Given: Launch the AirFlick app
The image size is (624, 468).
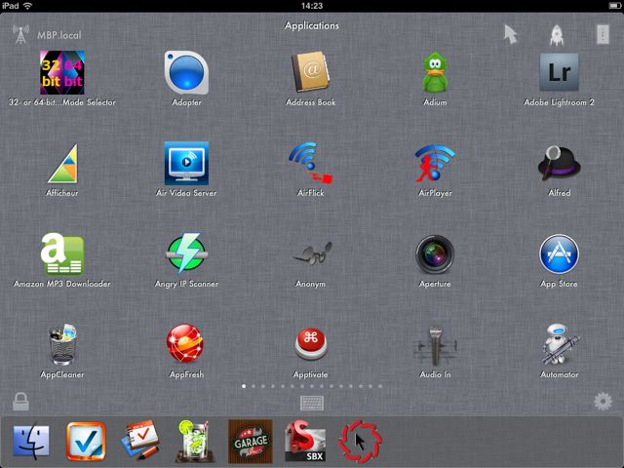Looking at the screenshot, I should [x=310, y=164].
